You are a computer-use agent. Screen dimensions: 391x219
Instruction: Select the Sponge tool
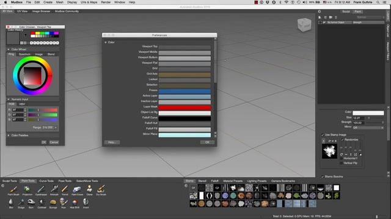(53, 203)
